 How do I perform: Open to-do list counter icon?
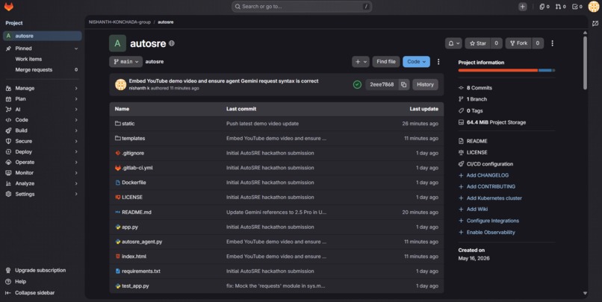pyautogui.click(x=577, y=7)
